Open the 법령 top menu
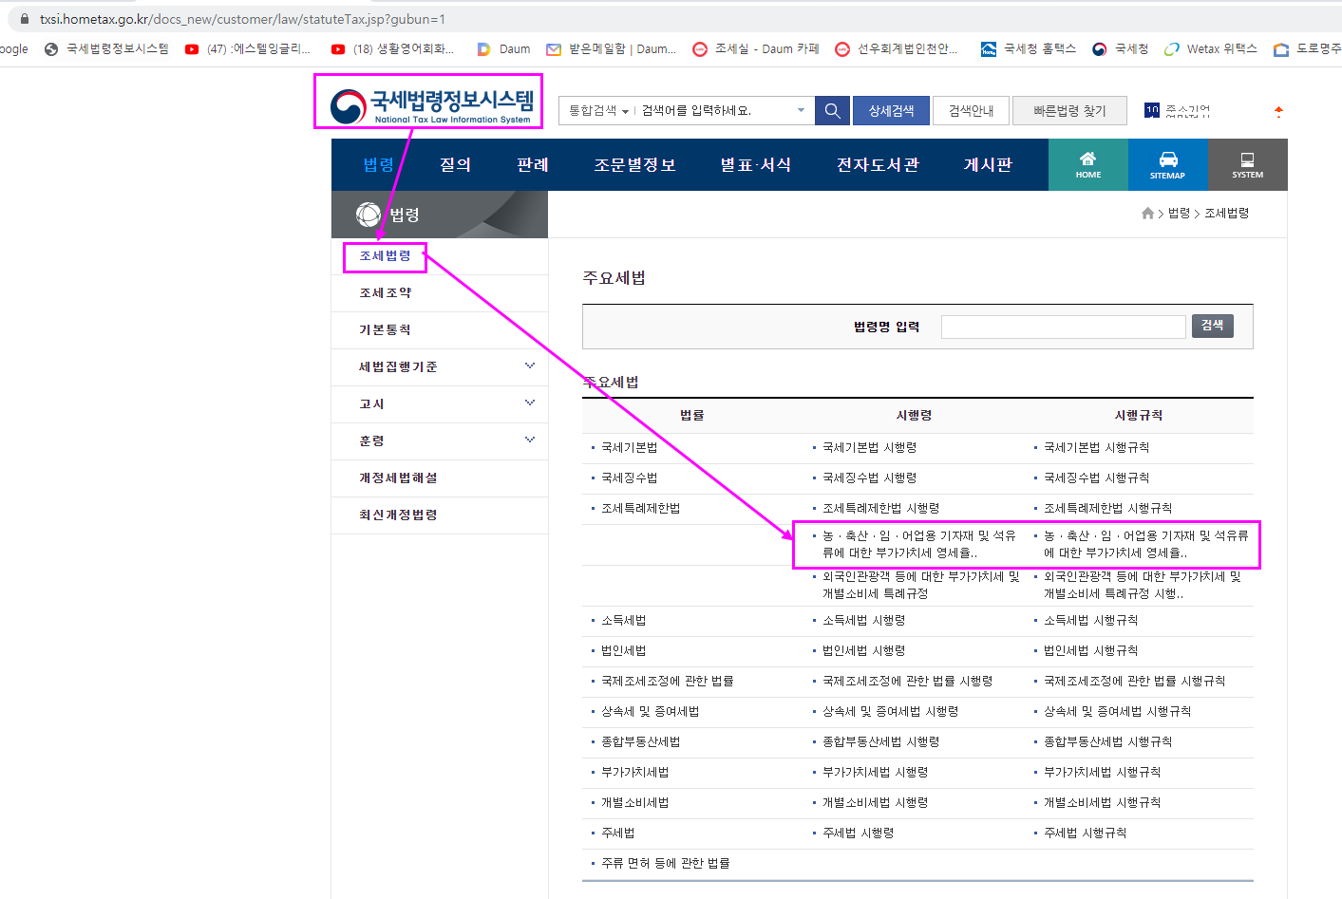The image size is (1342, 899). 378,165
